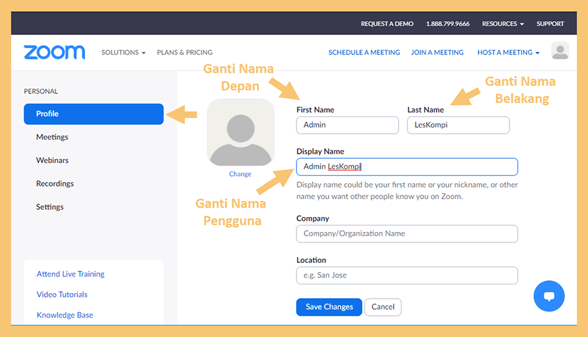
Task: Click the Company/Organization Name field
Action: pyautogui.click(x=407, y=234)
